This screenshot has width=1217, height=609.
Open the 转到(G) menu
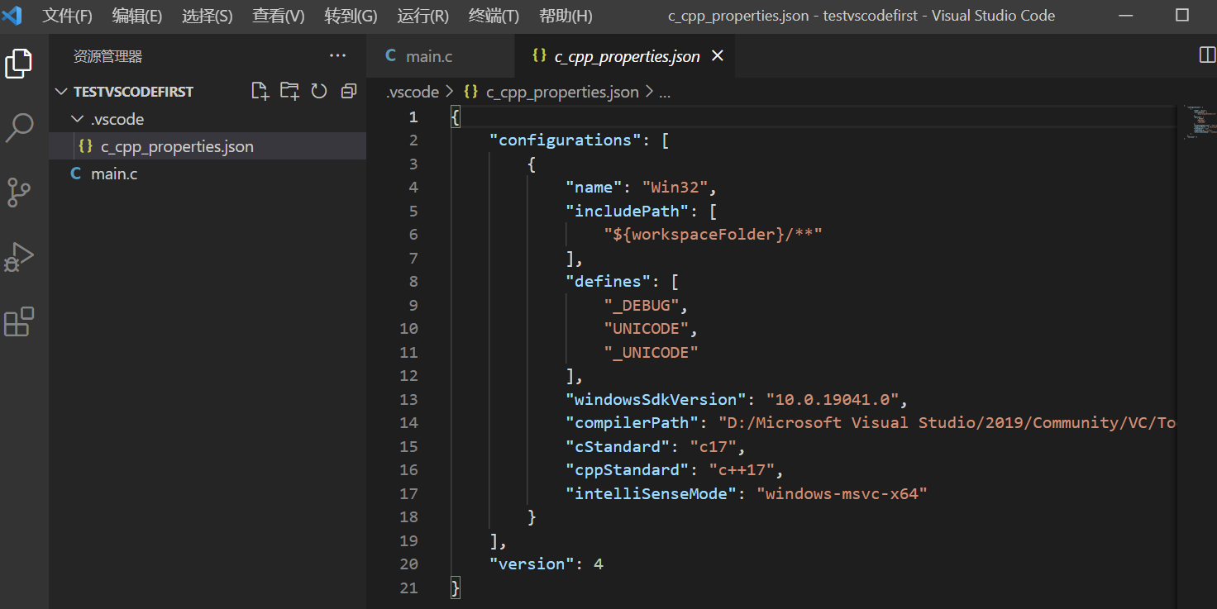click(351, 16)
